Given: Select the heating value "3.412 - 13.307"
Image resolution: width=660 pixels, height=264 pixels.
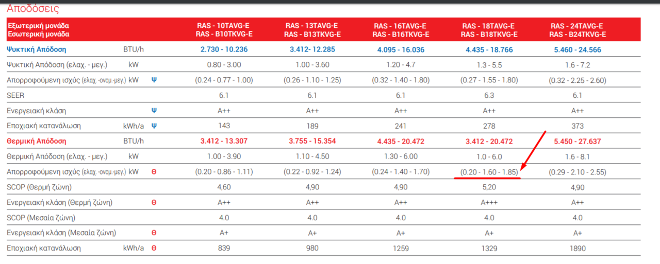Looking at the screenshot, I should (224, 141).
